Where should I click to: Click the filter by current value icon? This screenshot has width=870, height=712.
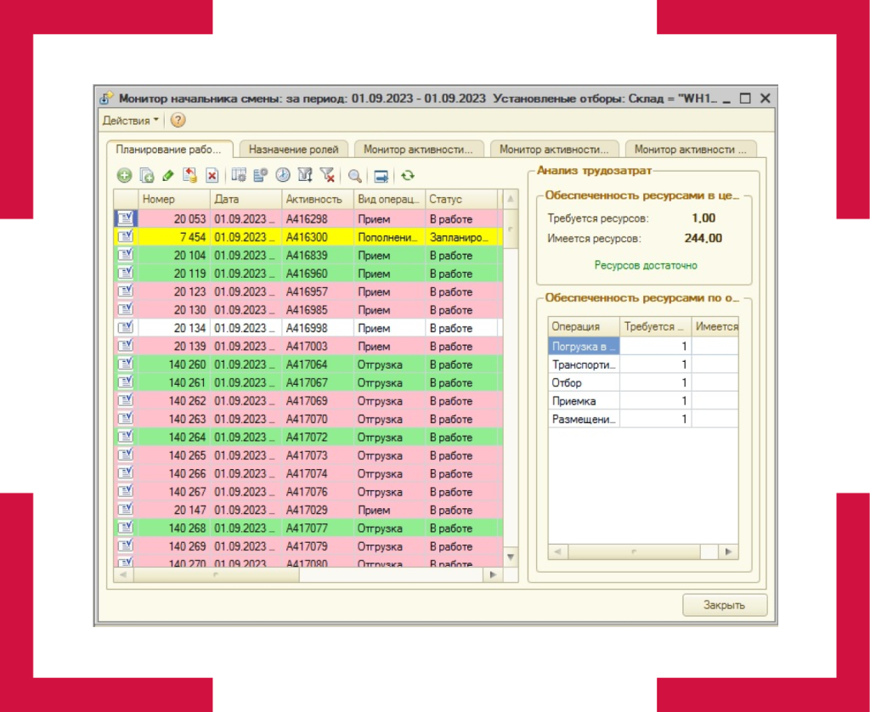pos(305,176)
